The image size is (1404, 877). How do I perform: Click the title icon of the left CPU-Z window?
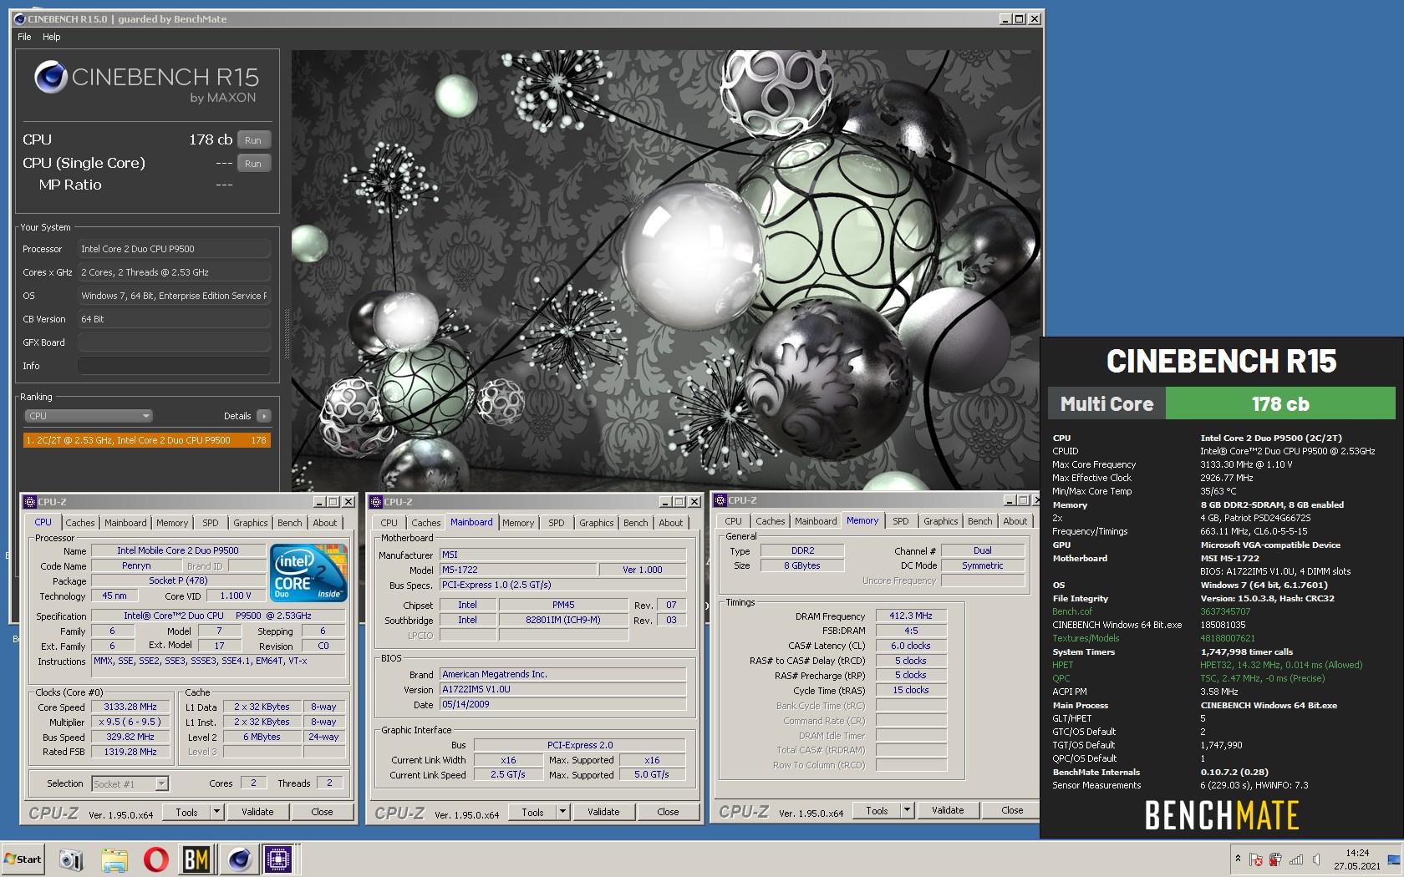click(x=30, y=502)
